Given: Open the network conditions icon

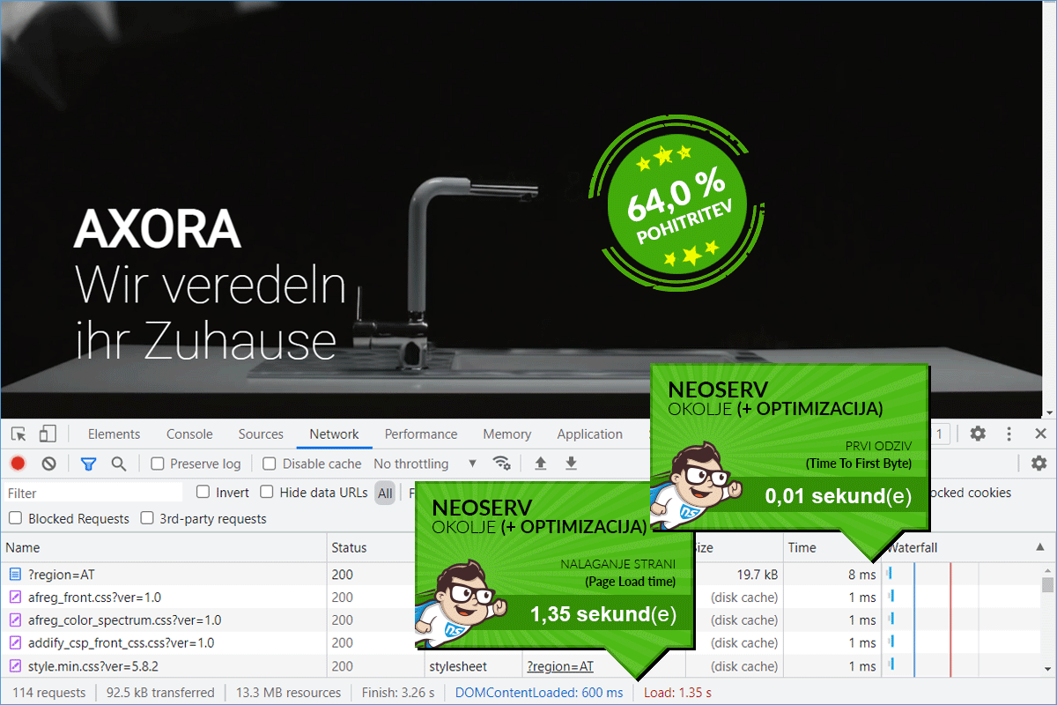Looking at the screenshot, I should pos(501,464).
